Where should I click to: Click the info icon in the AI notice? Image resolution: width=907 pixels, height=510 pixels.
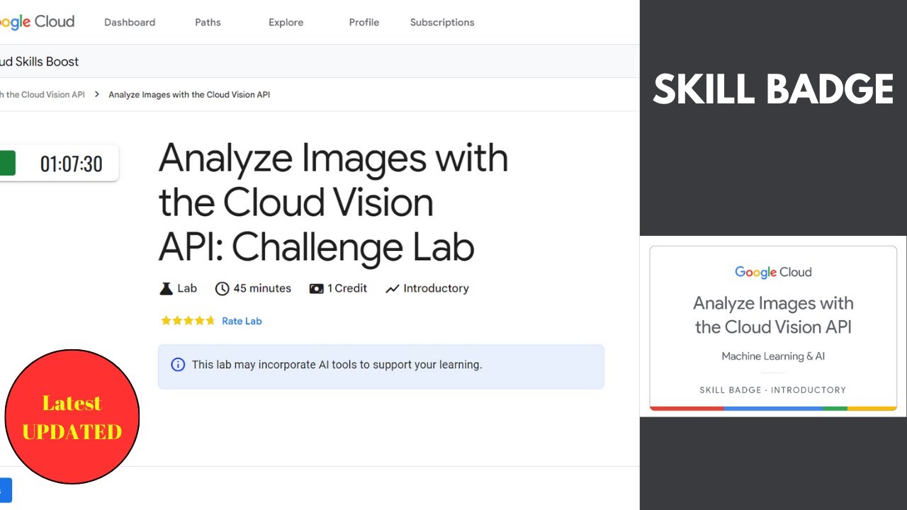pos(178,365)
